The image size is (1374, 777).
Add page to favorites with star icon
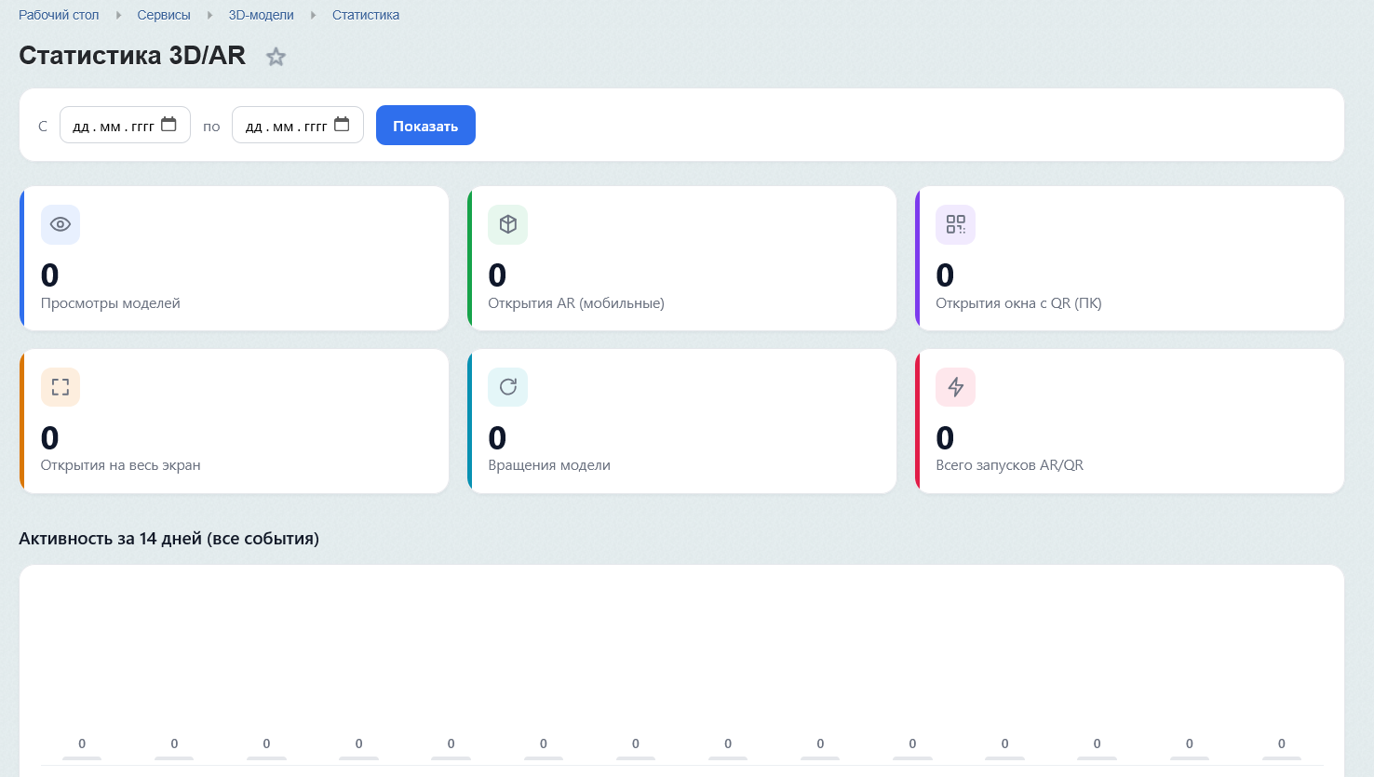[x=276, y=57]
